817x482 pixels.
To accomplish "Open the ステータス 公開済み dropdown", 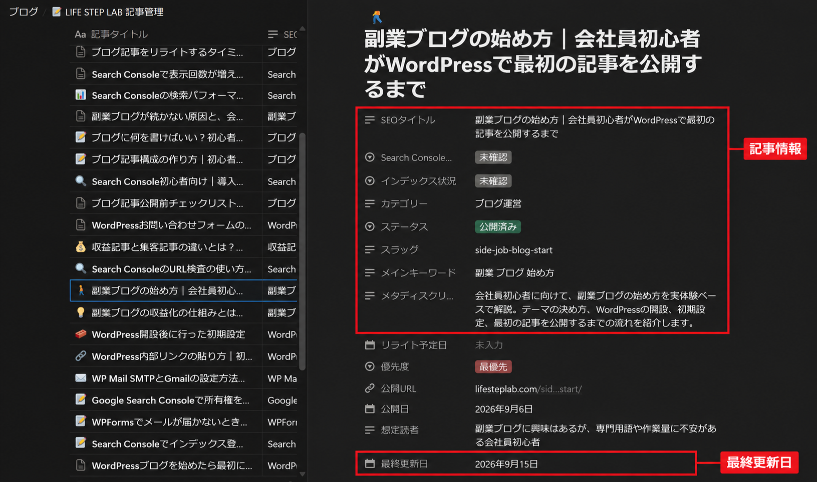I will 497,226.
